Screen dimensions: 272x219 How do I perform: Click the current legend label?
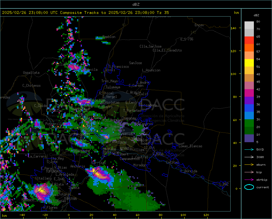tap(263, 187)
